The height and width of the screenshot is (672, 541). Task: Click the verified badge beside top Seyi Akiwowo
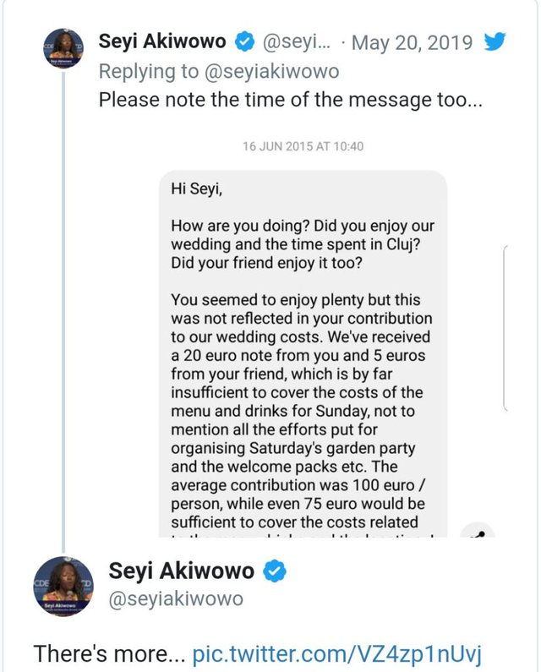point(244,42)
